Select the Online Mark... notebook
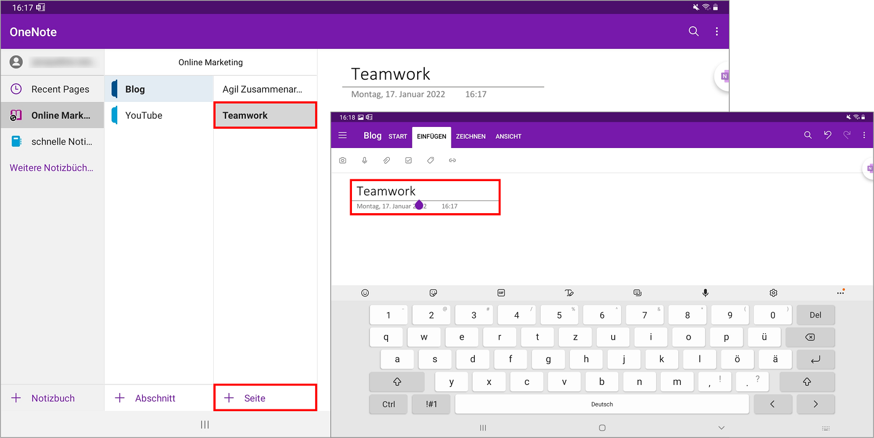The image size is (874, 438). click(52, 115)
